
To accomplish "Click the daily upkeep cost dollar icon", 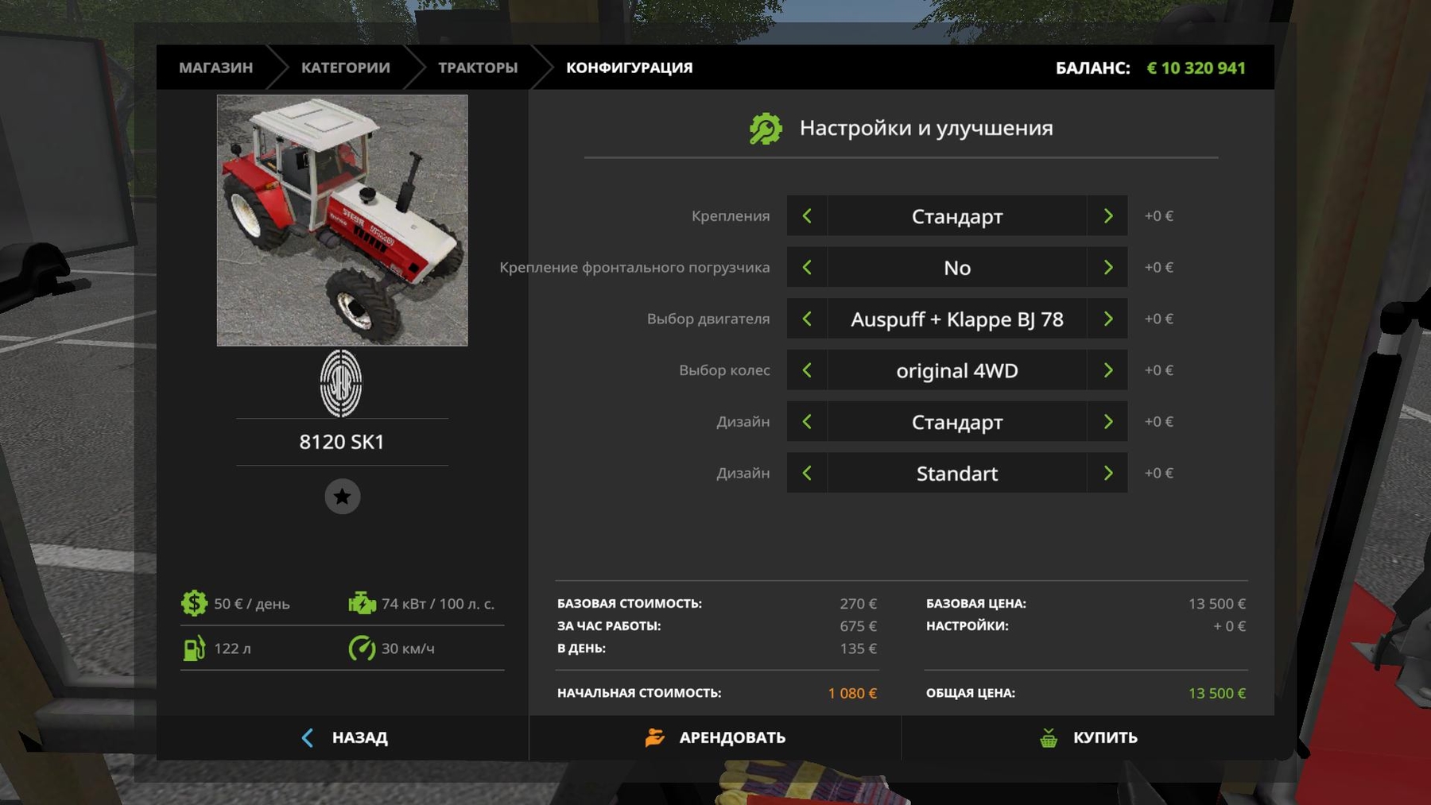I will tap(194, 603).
